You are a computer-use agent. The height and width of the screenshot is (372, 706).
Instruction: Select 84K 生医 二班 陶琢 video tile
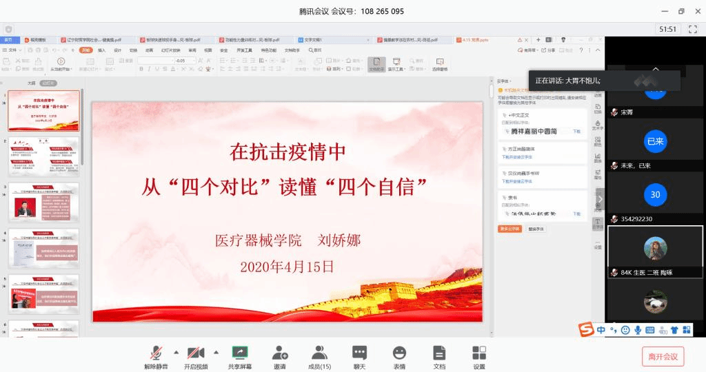pyautogui.click(x=655, y=251)
